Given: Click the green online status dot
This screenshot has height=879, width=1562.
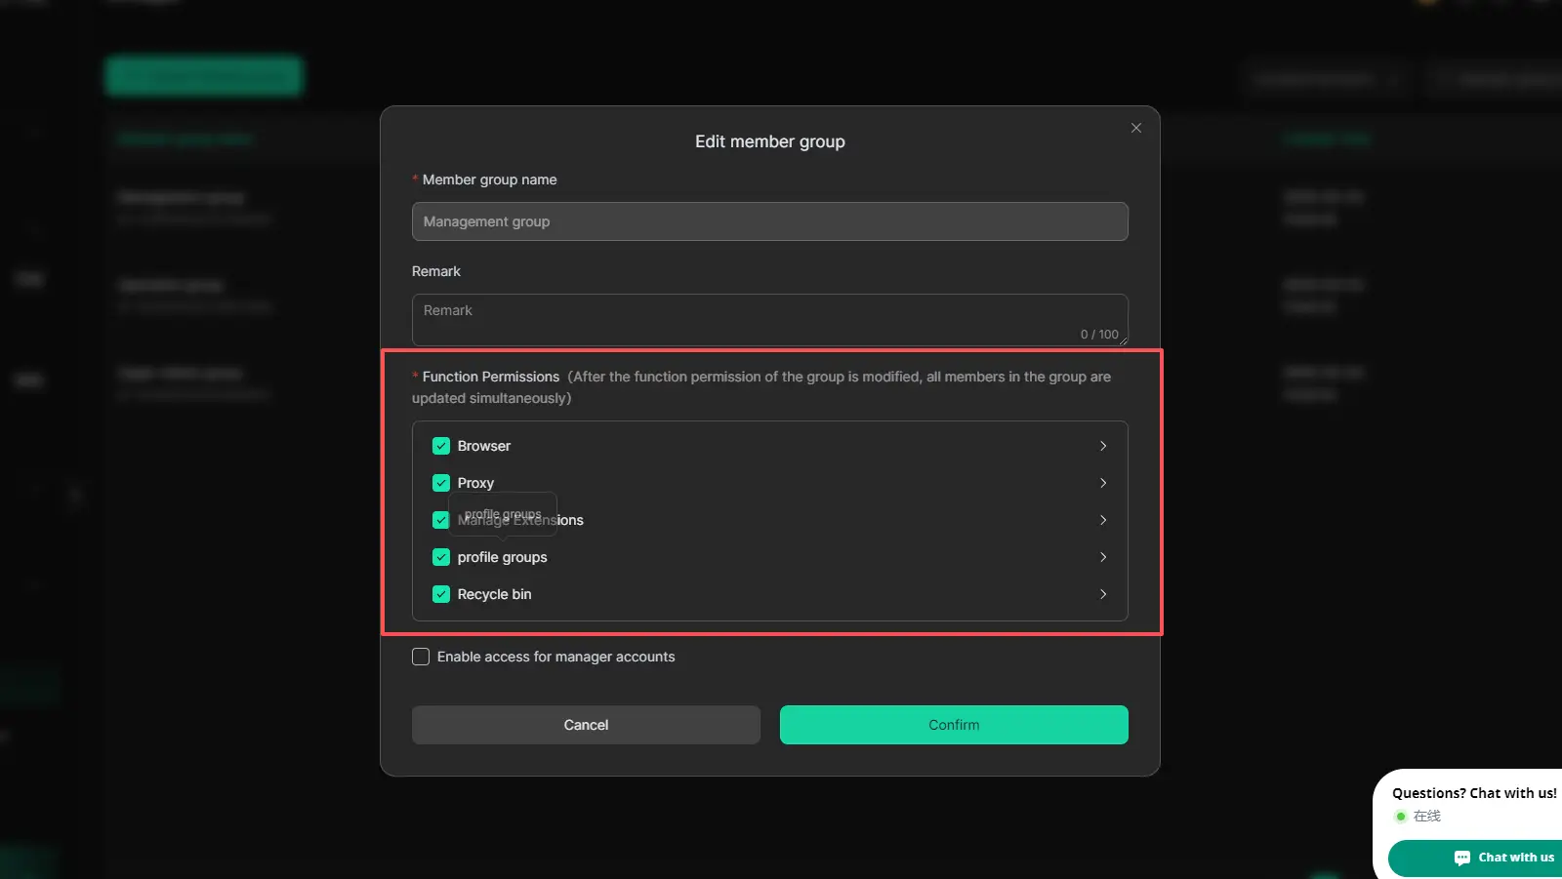Looking at the screenshot, I should [x=1401, y=817].
